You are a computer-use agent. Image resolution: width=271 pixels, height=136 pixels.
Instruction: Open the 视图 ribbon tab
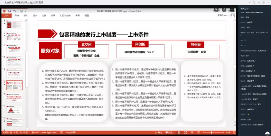coord(87,16)
